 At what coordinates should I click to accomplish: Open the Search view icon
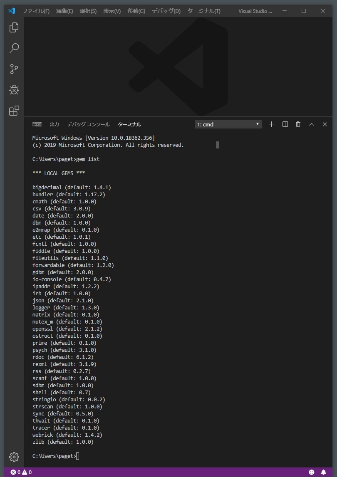(14, 48)
